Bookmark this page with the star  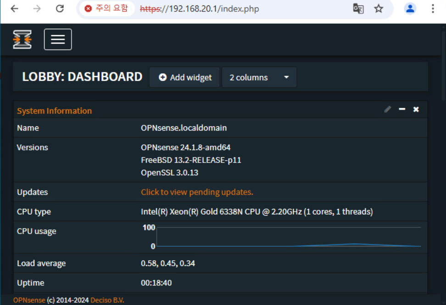[379, 9]
